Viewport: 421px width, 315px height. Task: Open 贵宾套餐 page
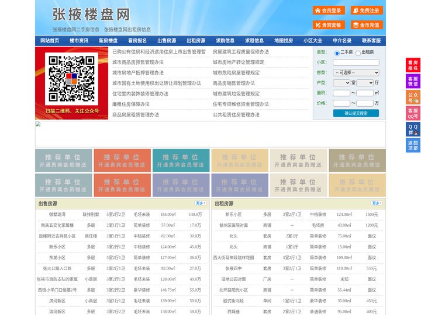point(329,25)
